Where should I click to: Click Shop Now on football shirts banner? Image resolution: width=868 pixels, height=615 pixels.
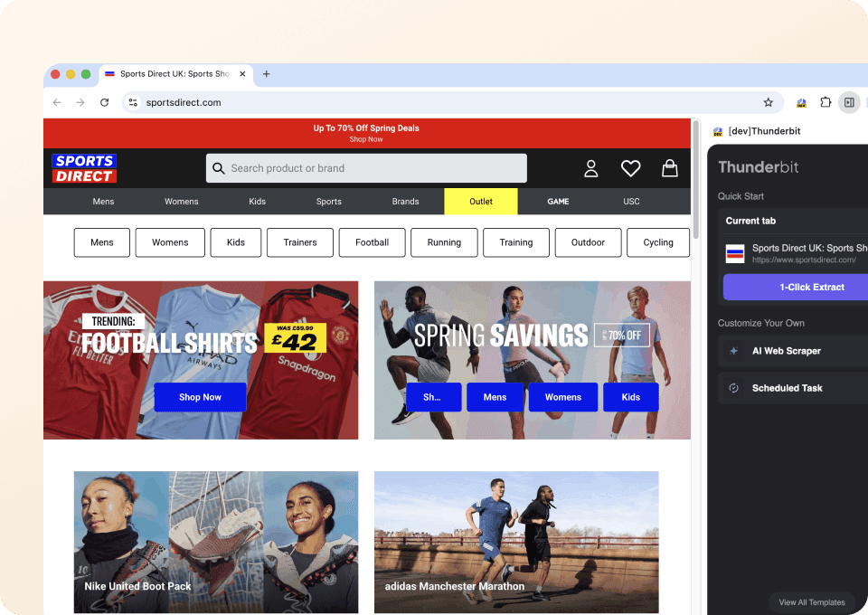pos(200,397)
